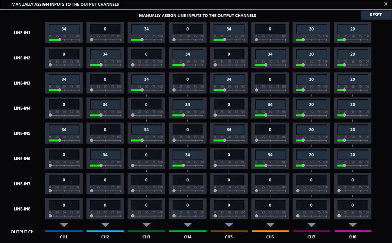Click the LINE-IN1 CH1 slider handle
The height and width of the screenshot is (243, 392).
tap(60, 40)
